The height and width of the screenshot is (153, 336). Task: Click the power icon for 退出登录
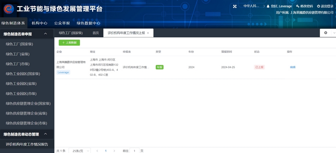[x=318, y=6]
